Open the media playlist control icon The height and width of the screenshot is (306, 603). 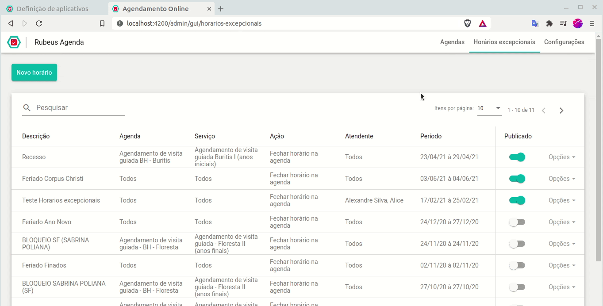(x=563, y=23)
